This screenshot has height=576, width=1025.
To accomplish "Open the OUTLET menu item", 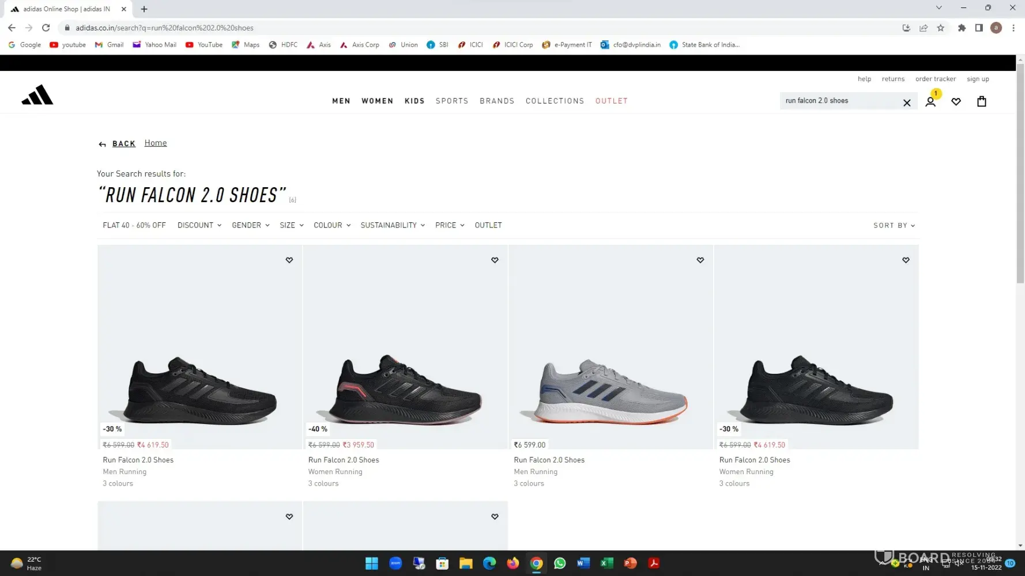I will (612, 101).
